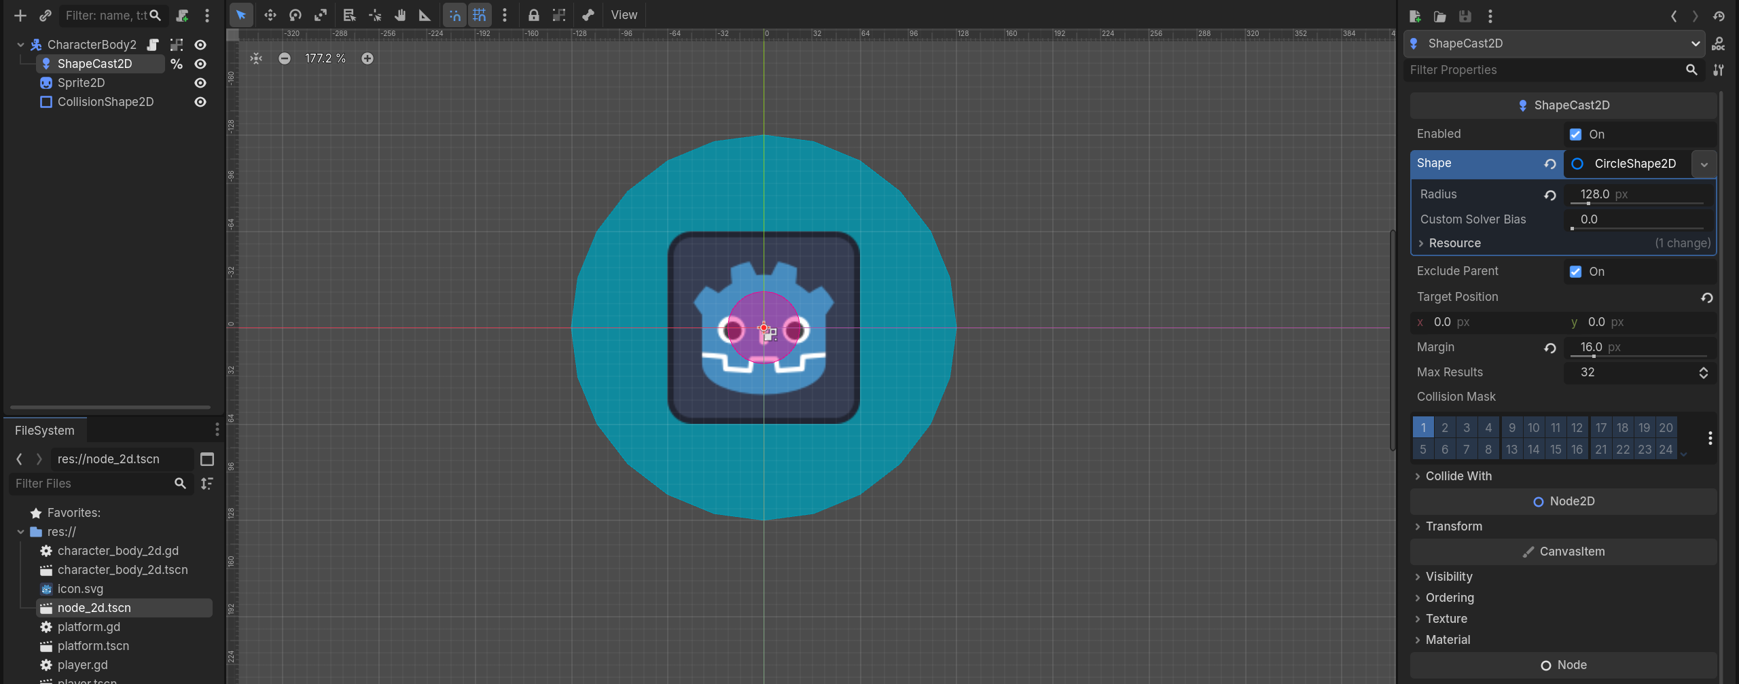Lock the selected node

click(534, 15)
